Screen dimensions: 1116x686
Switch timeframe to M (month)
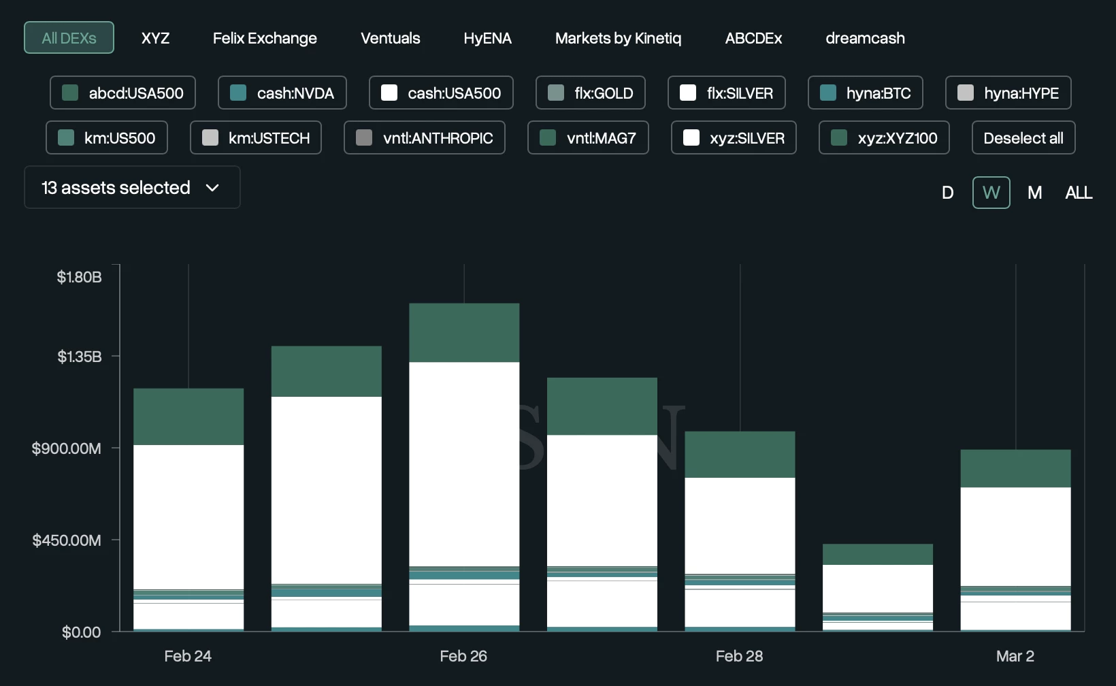coord(1034,193)
